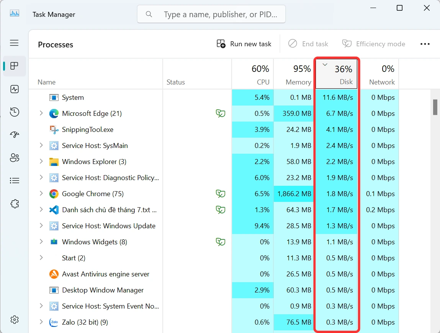
Task: Expand Service Host: Diagnostic Policy group
Action: pyautogui.click(x=41, y=177)
